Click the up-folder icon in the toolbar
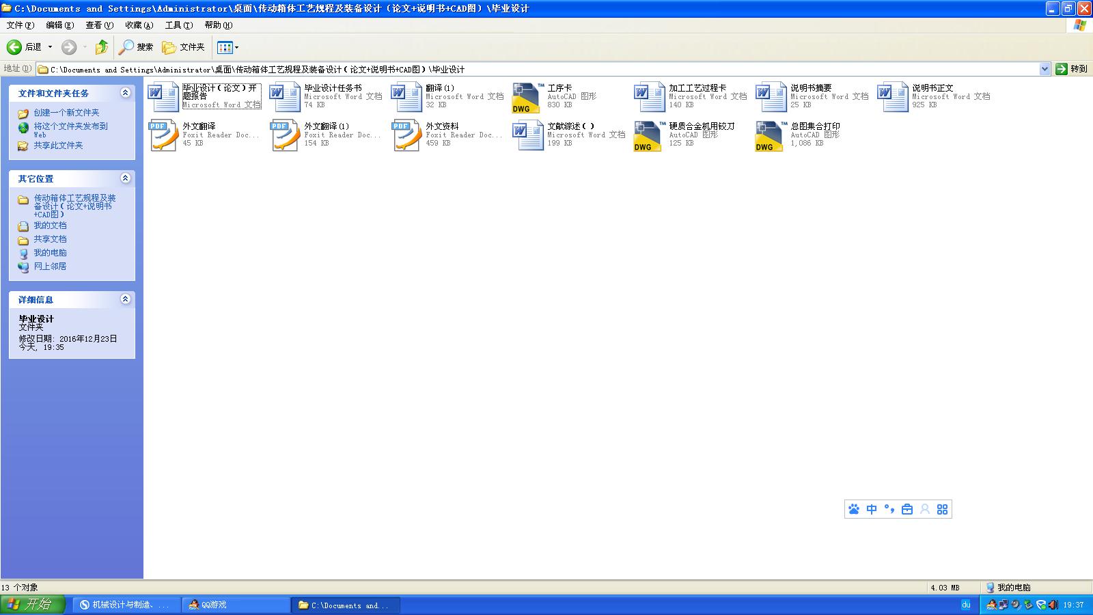Image resolution: width=1093 pixels, height=615 pixels. 100,47
